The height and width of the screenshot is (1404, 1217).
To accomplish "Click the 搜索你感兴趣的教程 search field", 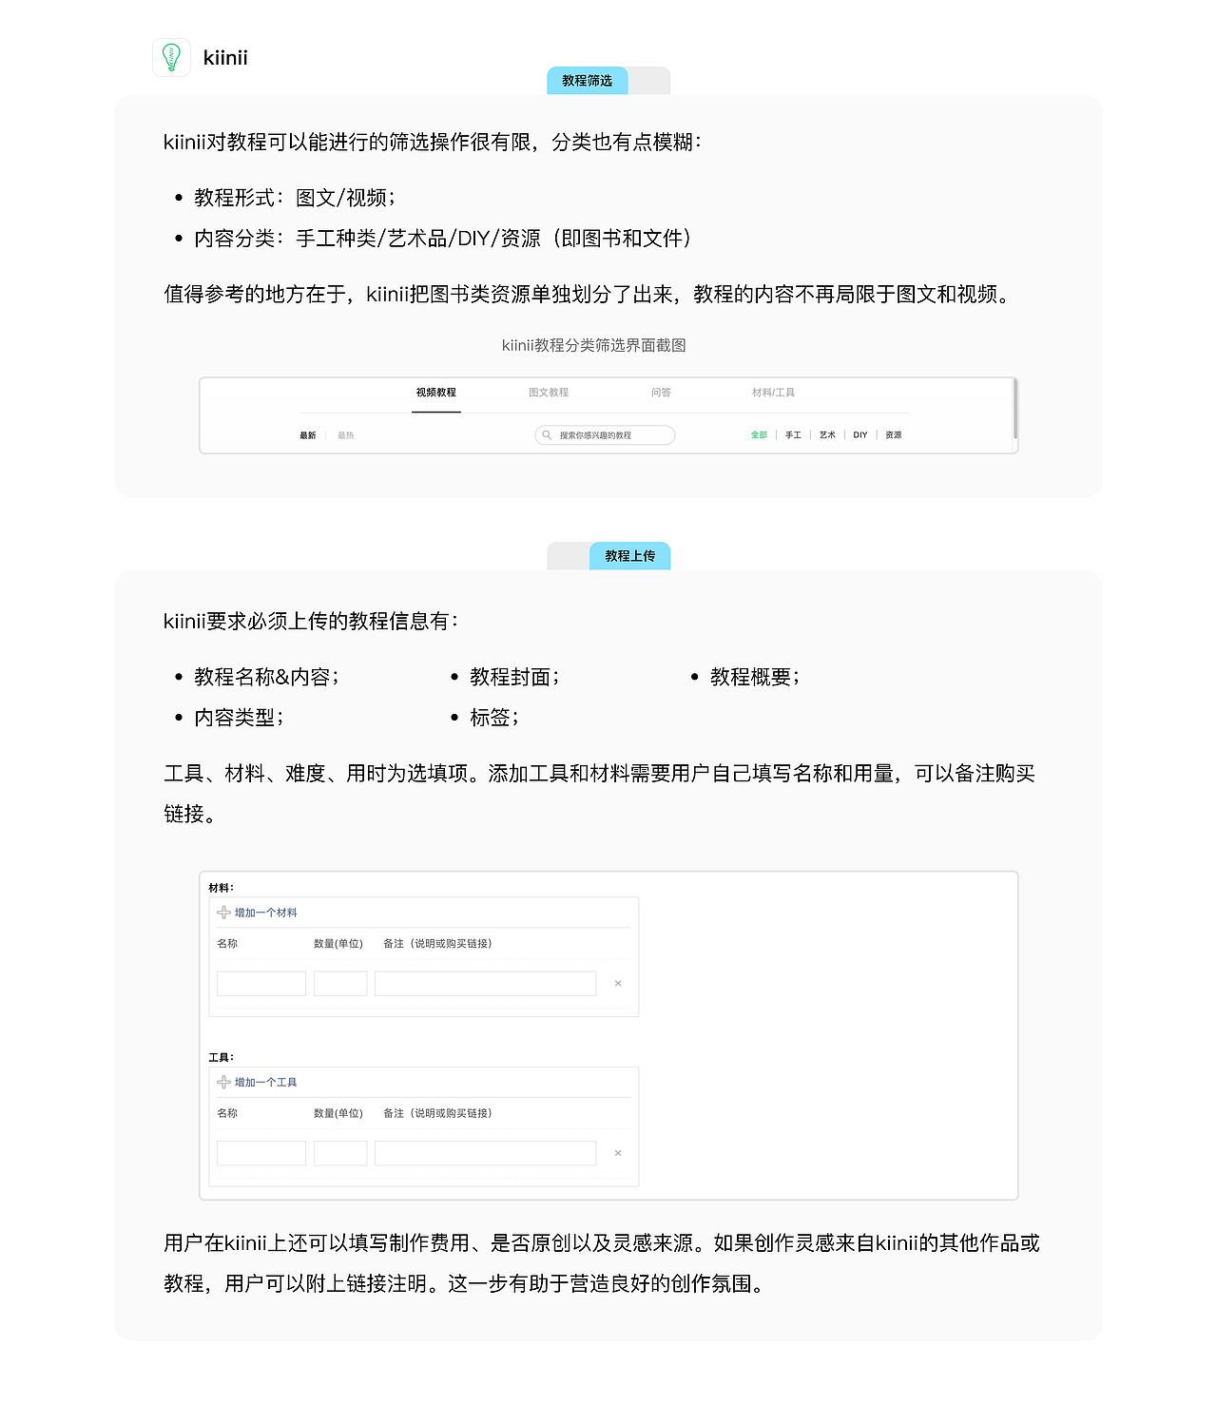I will [605, 434].
